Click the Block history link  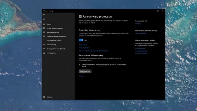(x=83, y=45)
